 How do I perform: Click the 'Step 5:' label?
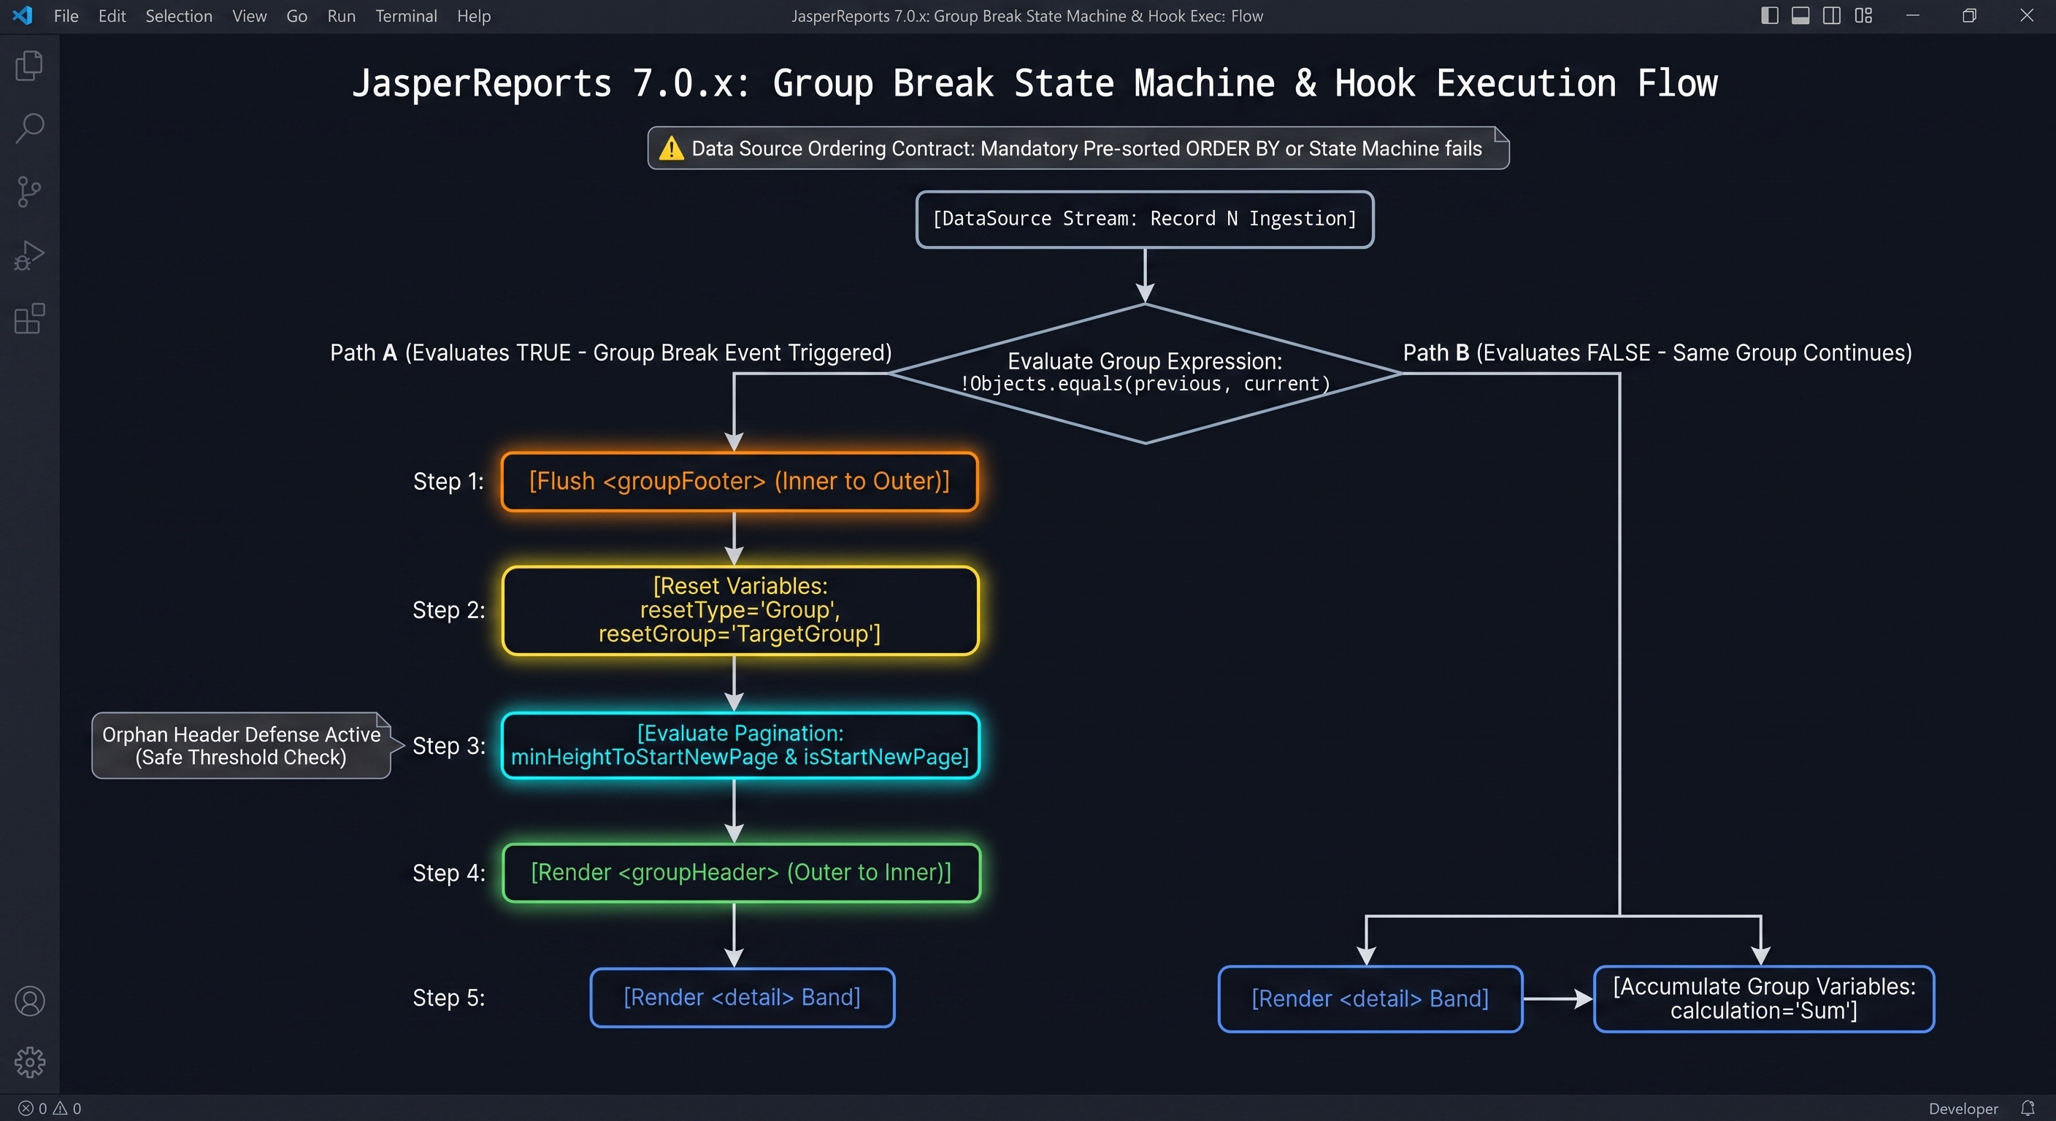coord(448,998)
